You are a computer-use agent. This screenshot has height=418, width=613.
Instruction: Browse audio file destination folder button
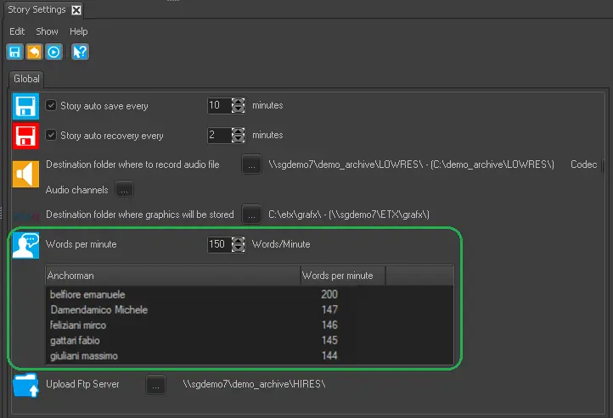click(x=251, y=164)
